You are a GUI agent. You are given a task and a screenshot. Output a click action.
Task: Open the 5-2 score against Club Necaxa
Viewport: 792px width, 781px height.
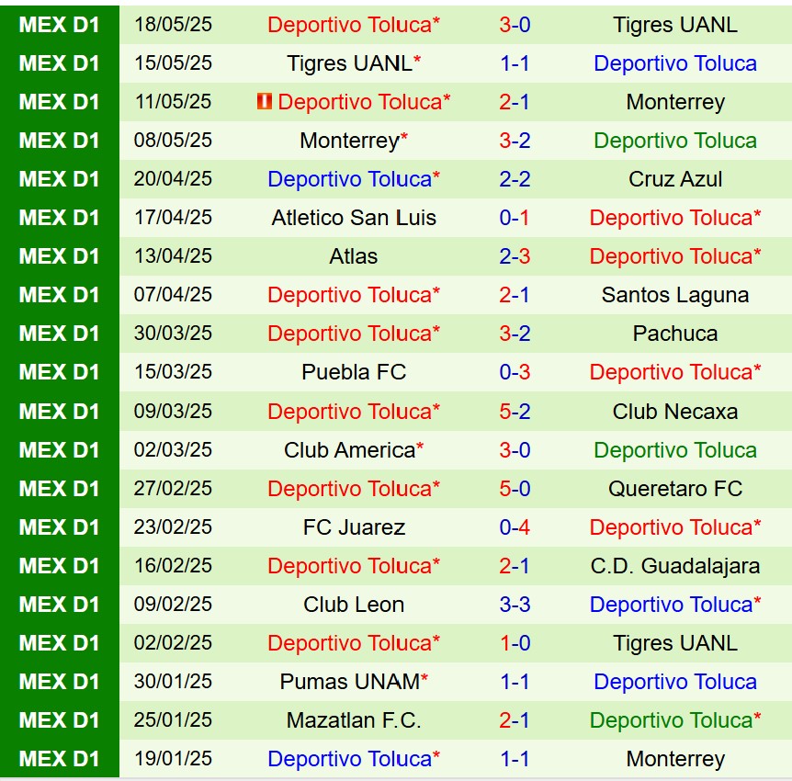coord(515,412)
